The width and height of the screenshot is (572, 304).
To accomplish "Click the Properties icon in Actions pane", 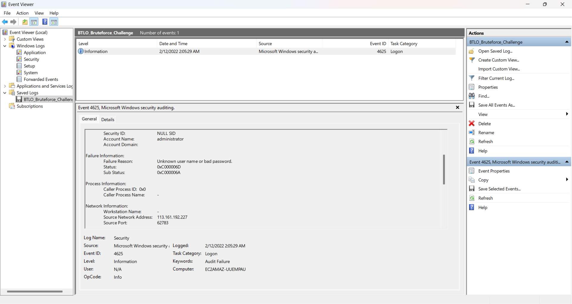I will [472, 87].
